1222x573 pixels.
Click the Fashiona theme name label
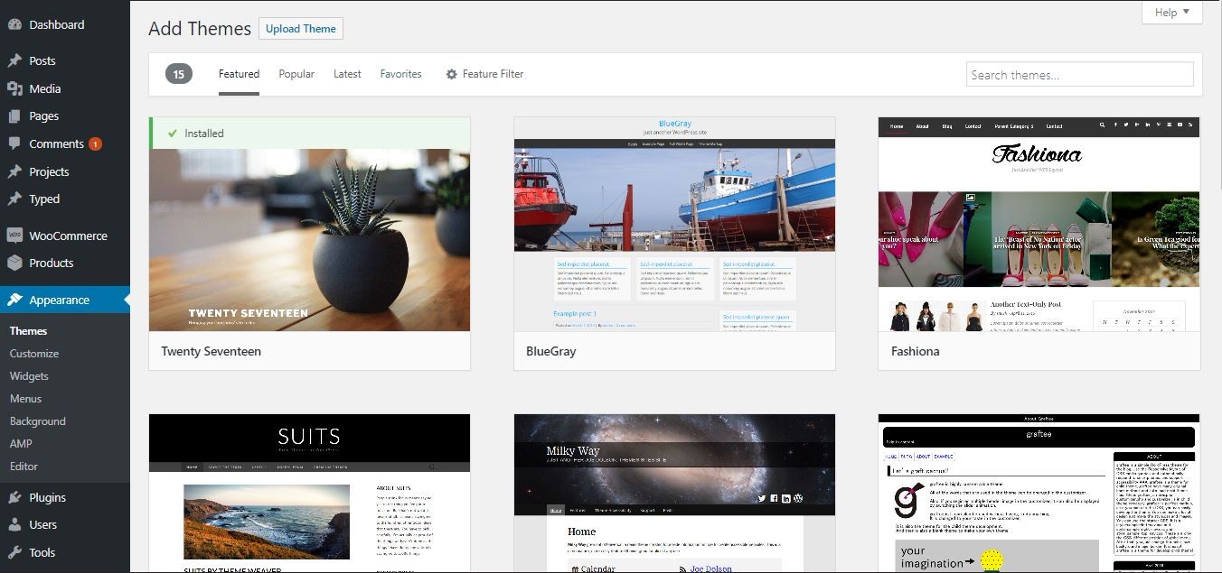tap(916, 351)
